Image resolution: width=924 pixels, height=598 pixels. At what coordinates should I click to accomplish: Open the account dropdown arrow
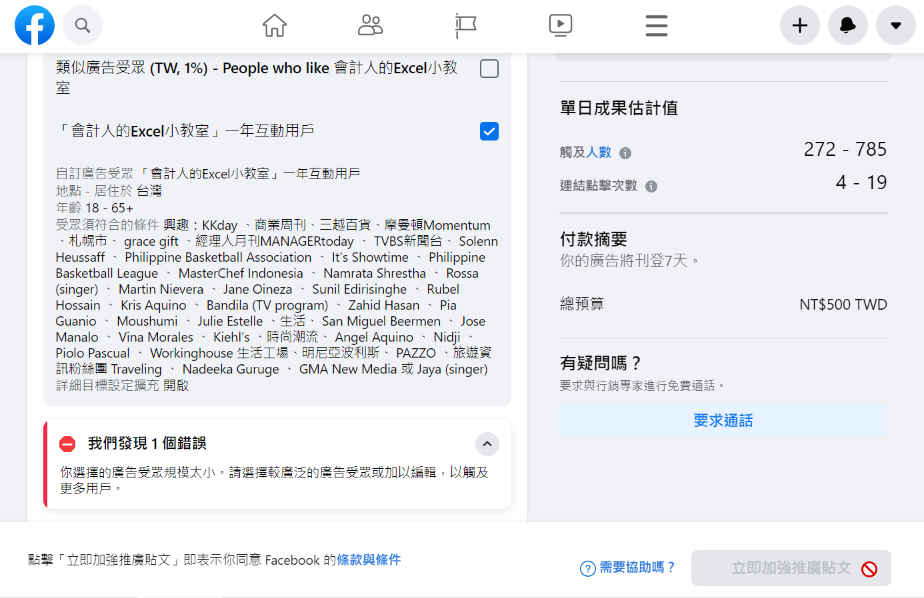click(x=896, y=25)
